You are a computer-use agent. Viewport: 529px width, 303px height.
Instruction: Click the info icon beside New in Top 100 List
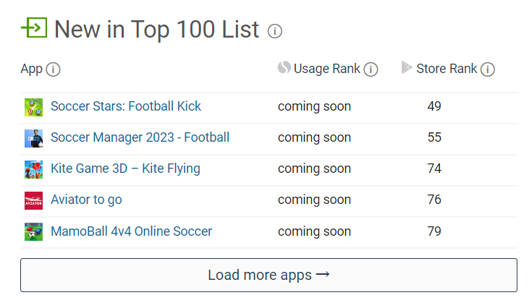tap(274, 31)
